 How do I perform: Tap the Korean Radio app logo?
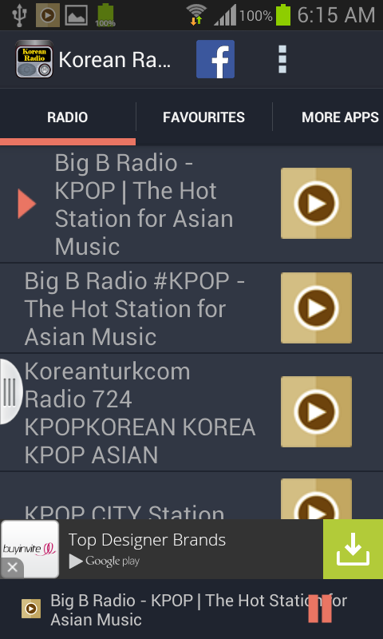point(34,59)
